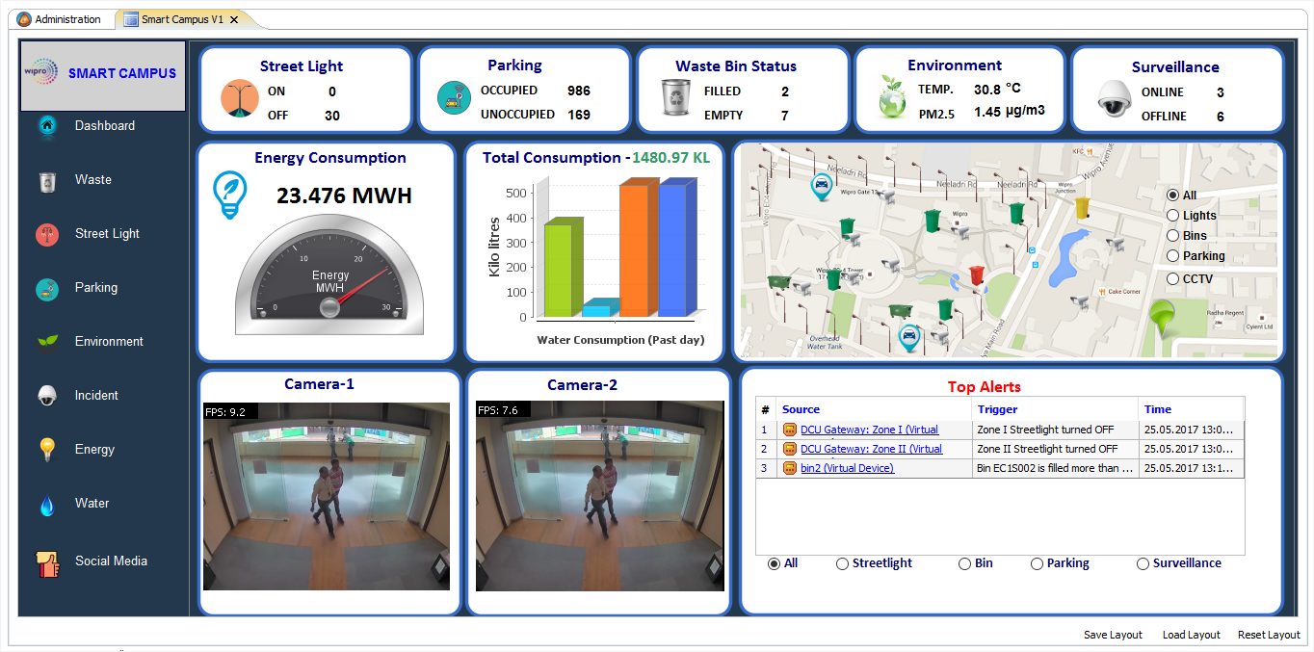Select the Parking map filter radio
The image size is (1314, 652).
pyautogui.click(x=1172, y=256)
